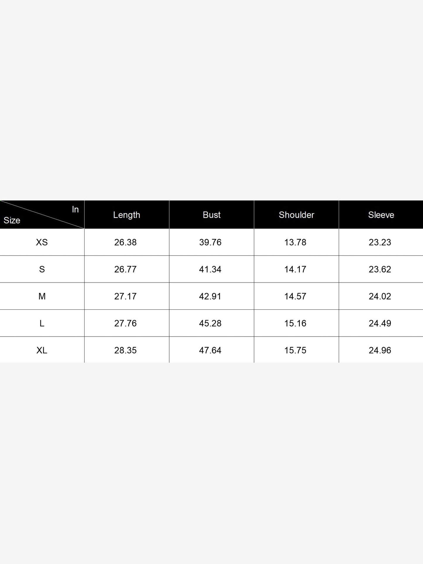Click the Sleeve column header
The height and width of the screenshot is (564, 423).
[381, 215]
